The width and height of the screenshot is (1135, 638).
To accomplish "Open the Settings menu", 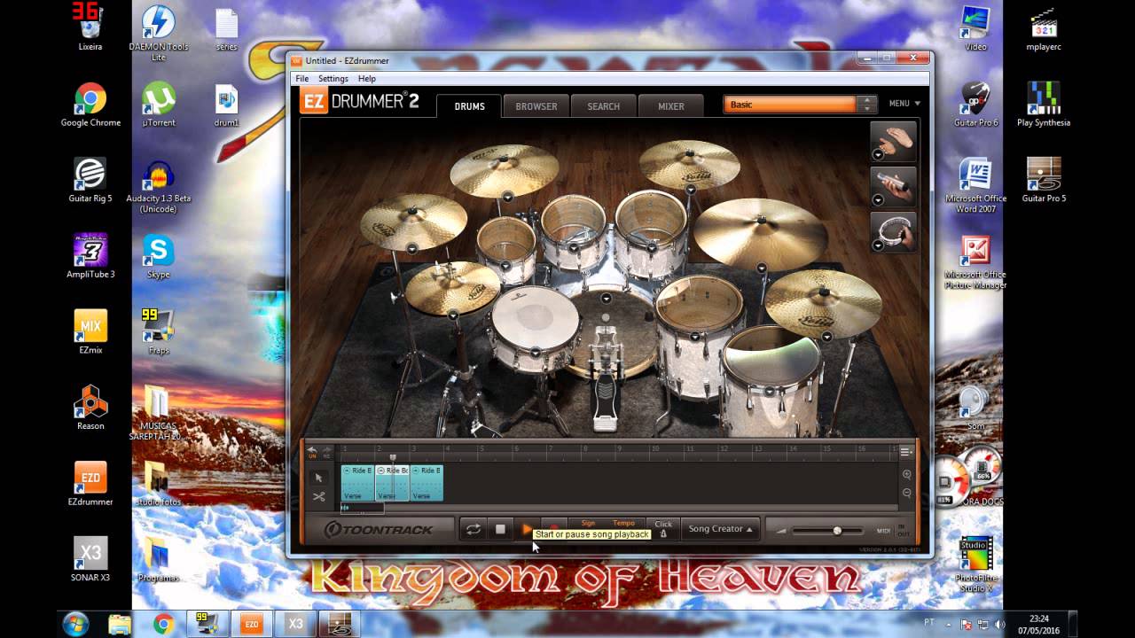I will 333,79.
